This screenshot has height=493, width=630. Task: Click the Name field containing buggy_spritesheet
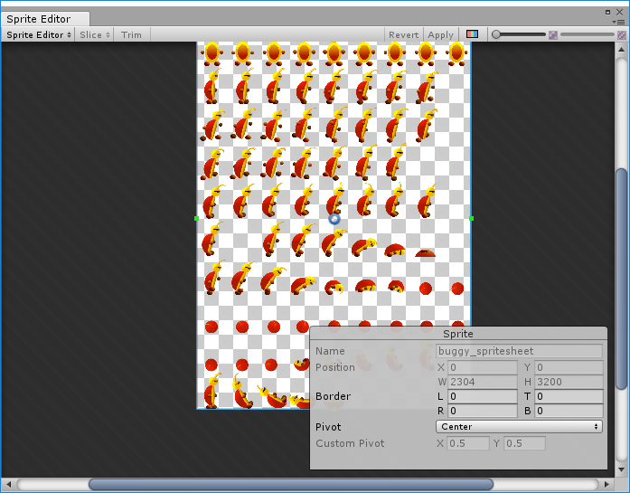tap(519, 351)
